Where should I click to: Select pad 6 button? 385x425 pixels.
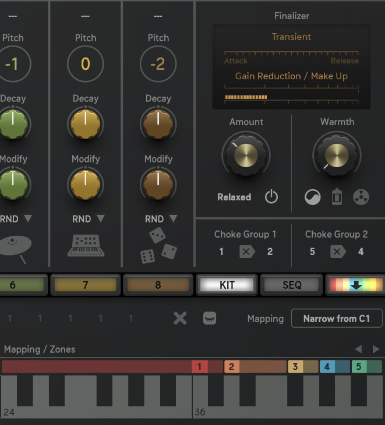coord(22,285)
